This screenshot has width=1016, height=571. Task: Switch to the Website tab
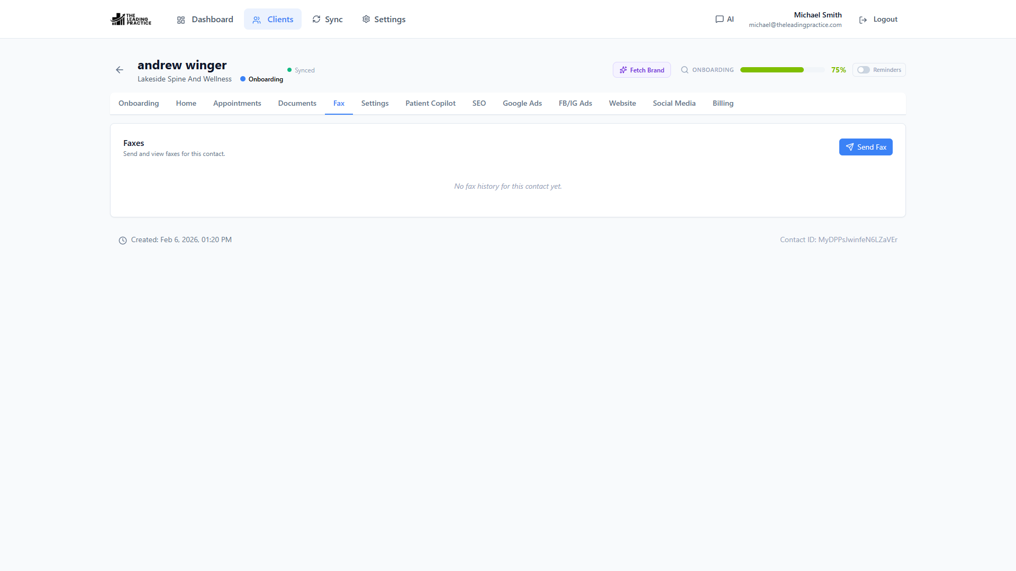(x=622, y=103)
